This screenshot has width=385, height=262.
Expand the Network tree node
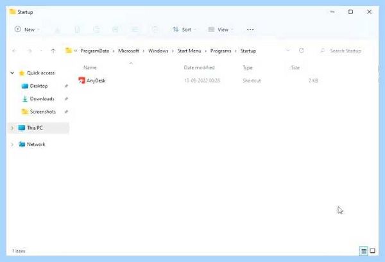point(12,144)
